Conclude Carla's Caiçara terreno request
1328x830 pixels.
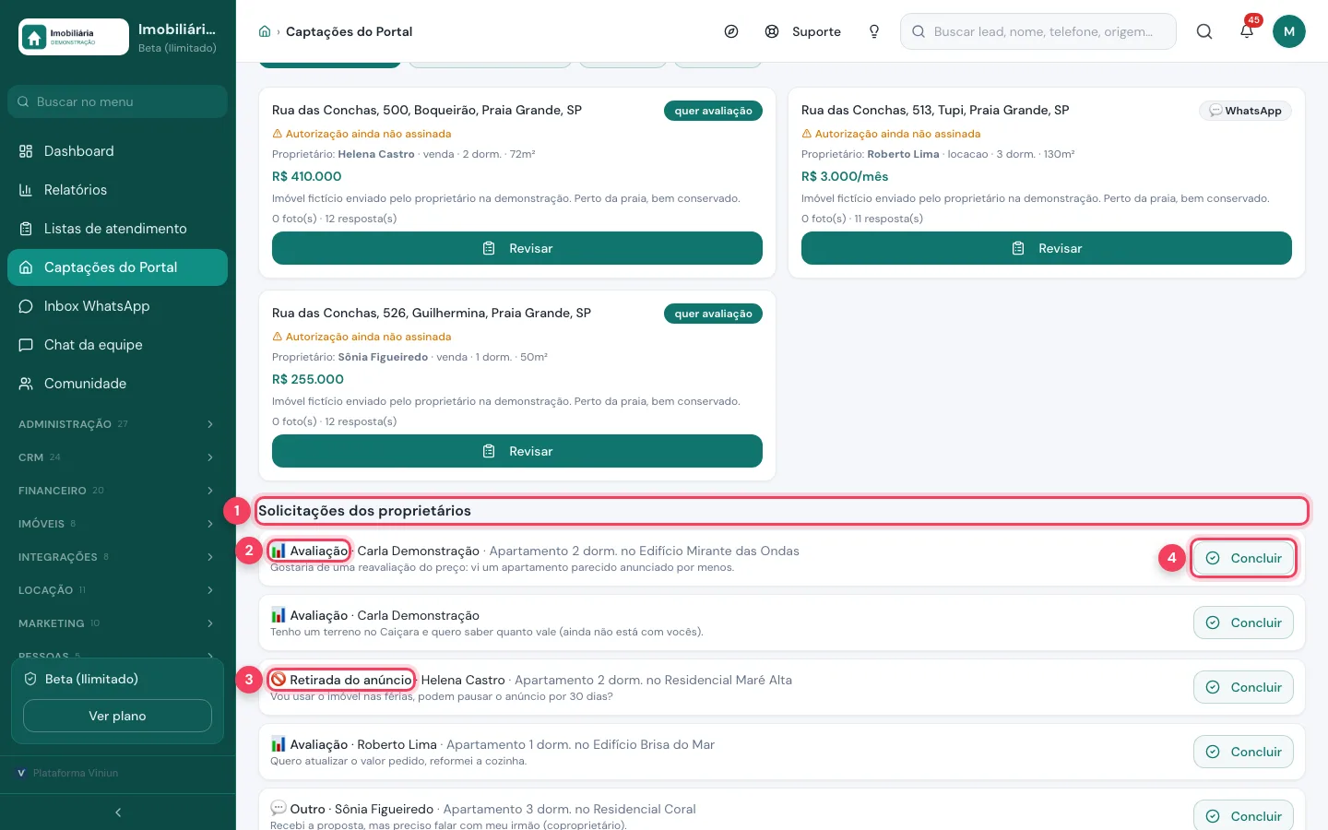coord(1243,622)
